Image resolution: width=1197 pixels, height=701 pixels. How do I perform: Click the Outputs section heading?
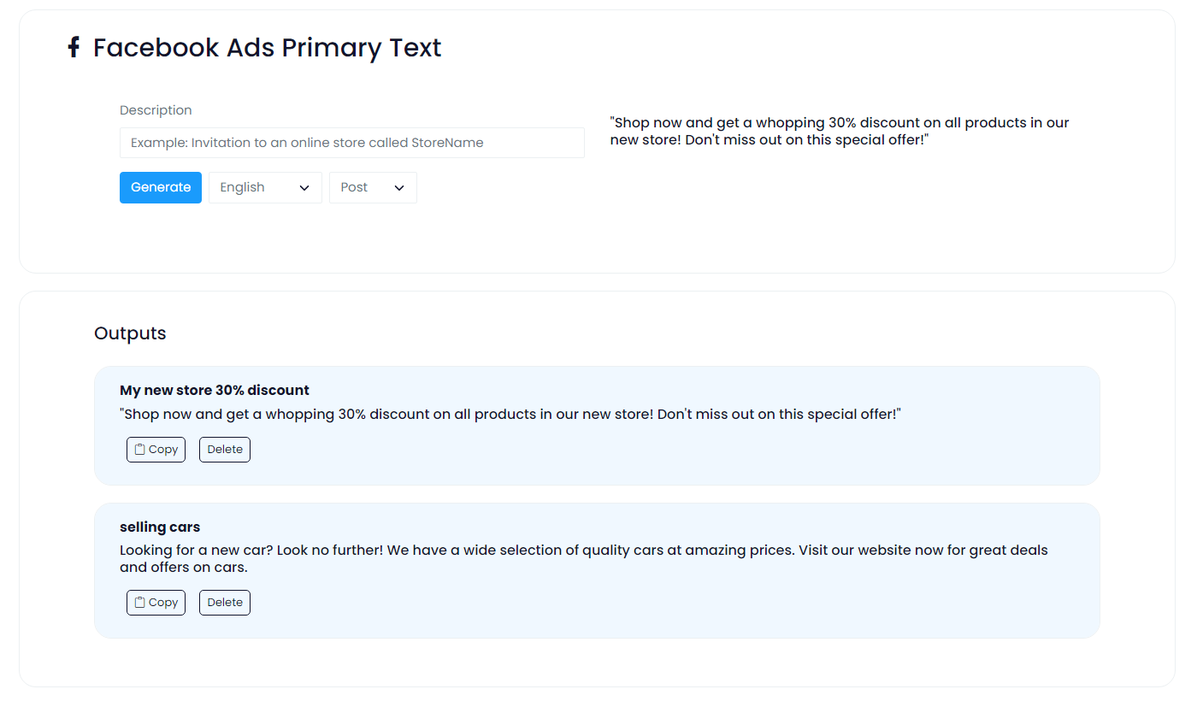[x=130, y=333]
